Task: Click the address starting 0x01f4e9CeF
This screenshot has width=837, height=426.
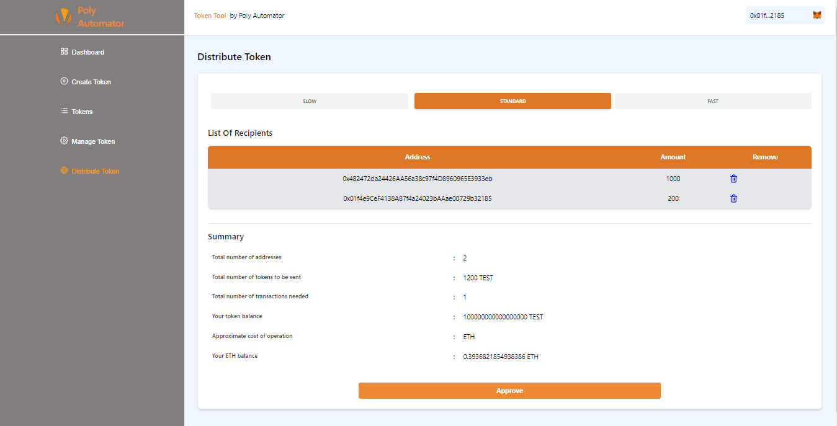Action: (x=418, y=198)
